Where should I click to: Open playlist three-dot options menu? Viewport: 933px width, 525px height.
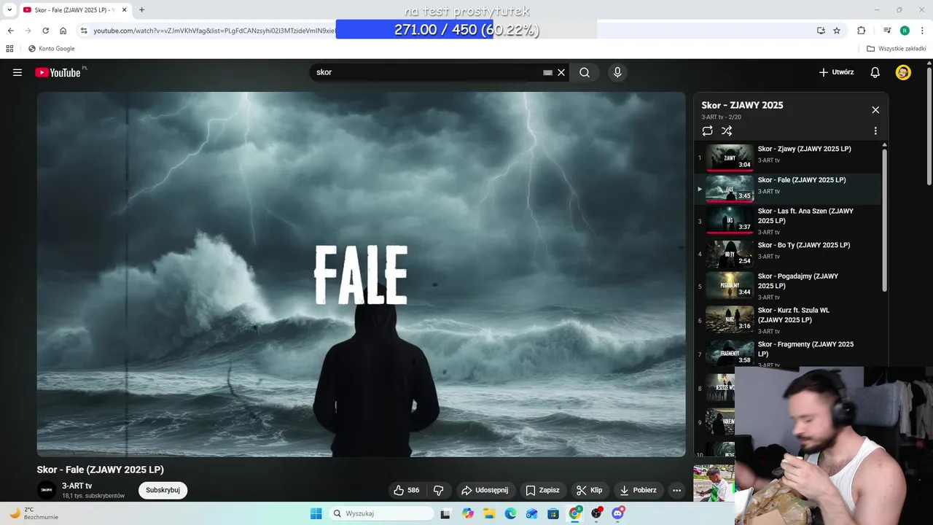[875, 131]
